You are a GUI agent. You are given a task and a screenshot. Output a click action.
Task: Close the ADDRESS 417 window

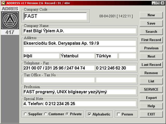pos(163,3)
